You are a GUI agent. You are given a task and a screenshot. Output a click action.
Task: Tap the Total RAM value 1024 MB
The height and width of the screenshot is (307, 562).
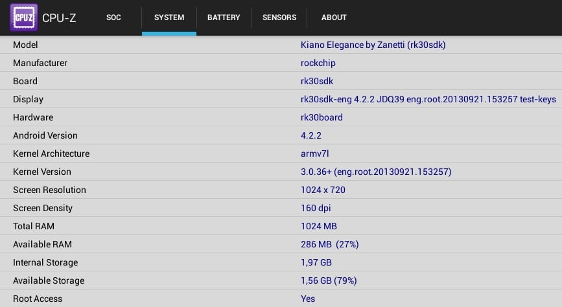click(319, 226)
